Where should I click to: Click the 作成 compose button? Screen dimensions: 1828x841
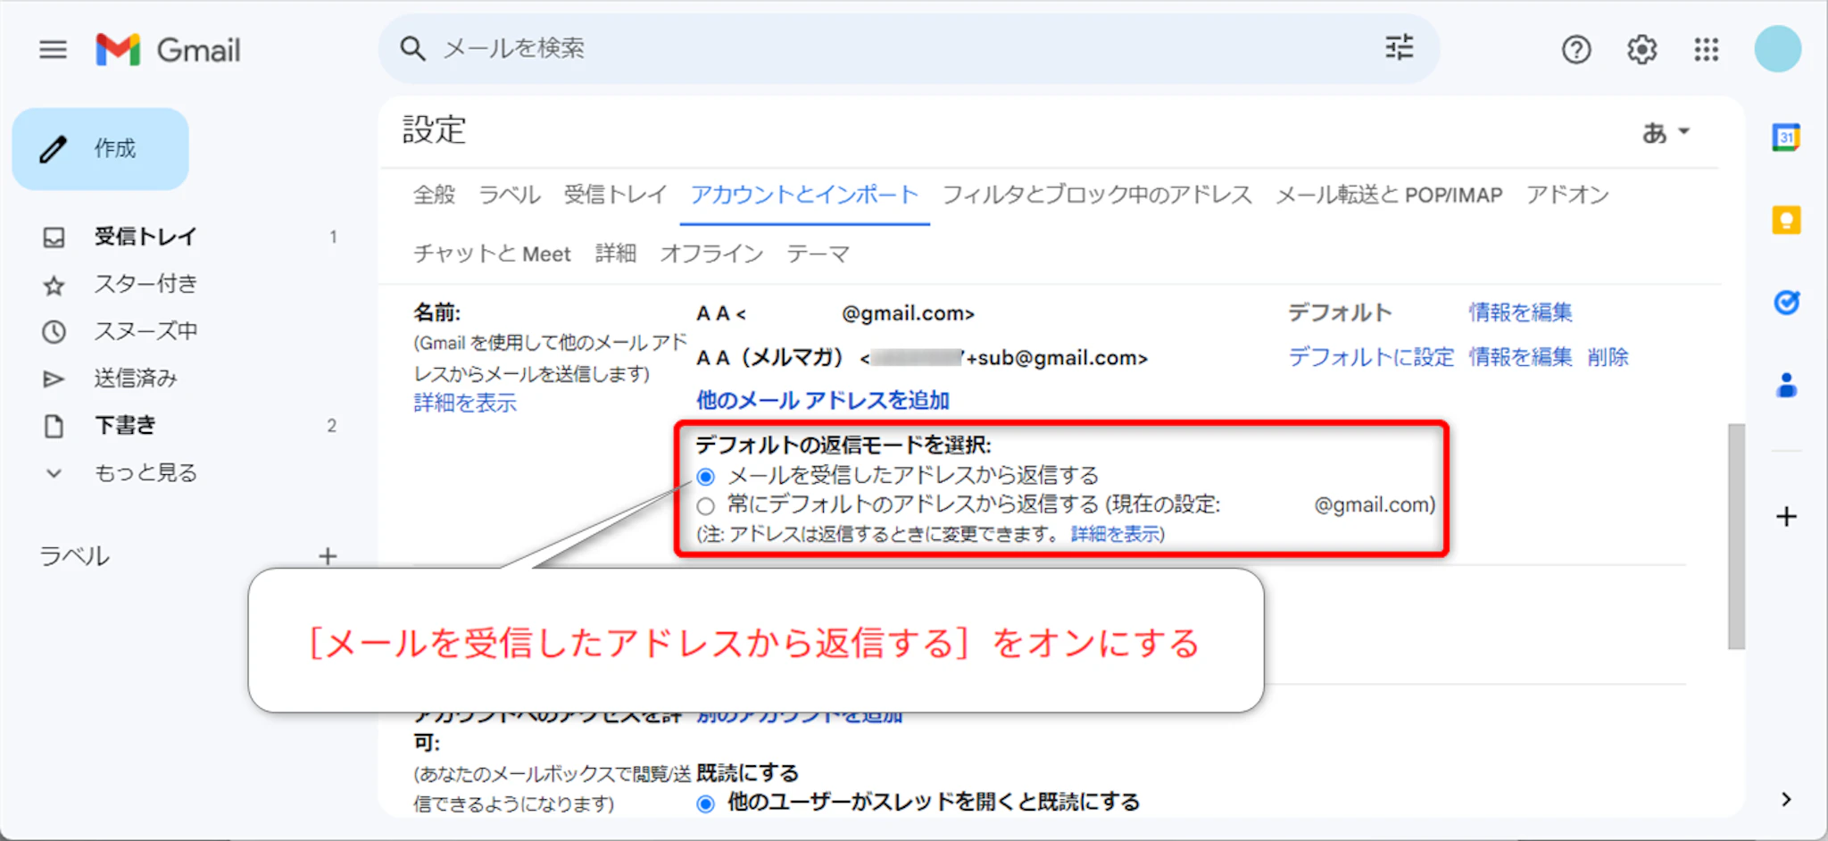(101, 149)
